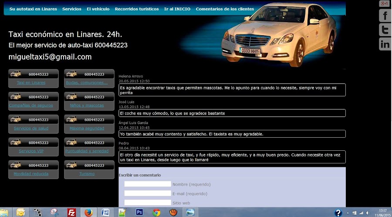Open Compañías de seguros link
This screenshot has height=217, width=392.
tap(31, 105)
